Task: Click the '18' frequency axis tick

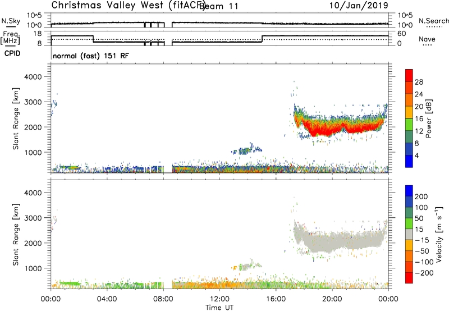Action: (38, 34)
